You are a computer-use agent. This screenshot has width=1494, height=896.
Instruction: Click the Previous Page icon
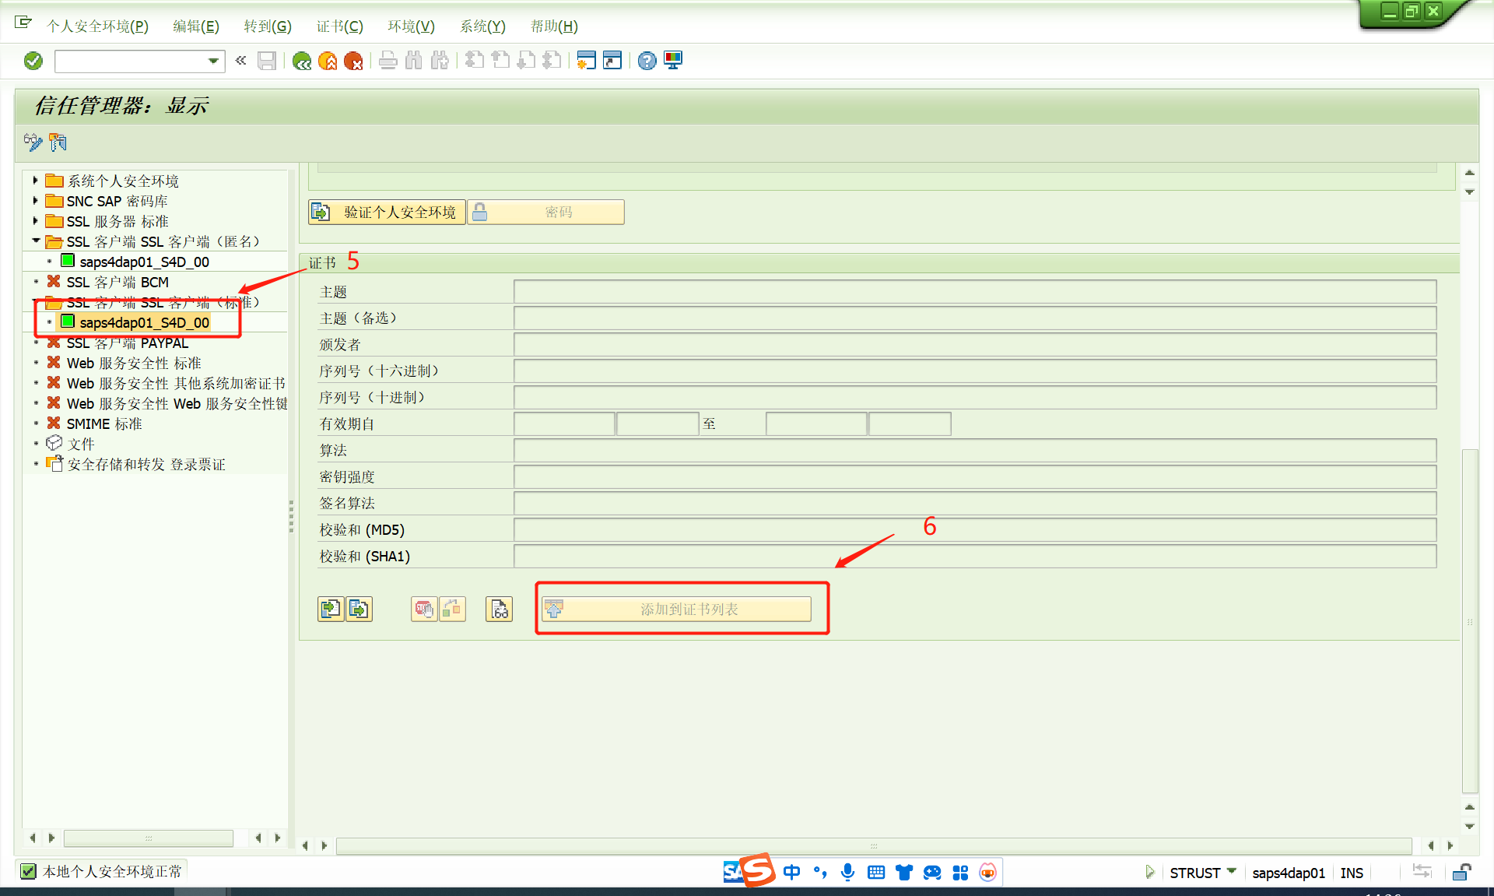click(500, 61)
